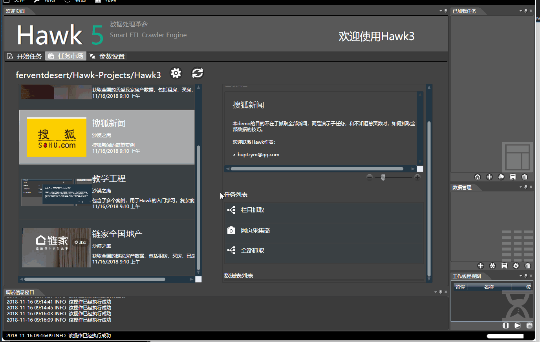Viewport: 540px width, 342px height.
Task: Switch to 参数设置 tab
Action: coord(107,56)
